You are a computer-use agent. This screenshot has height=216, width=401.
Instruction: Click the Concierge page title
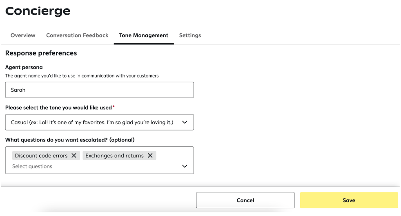[x=38, y=11]
